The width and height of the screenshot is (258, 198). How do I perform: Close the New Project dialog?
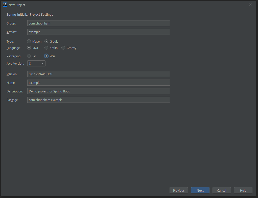[250, 5]
